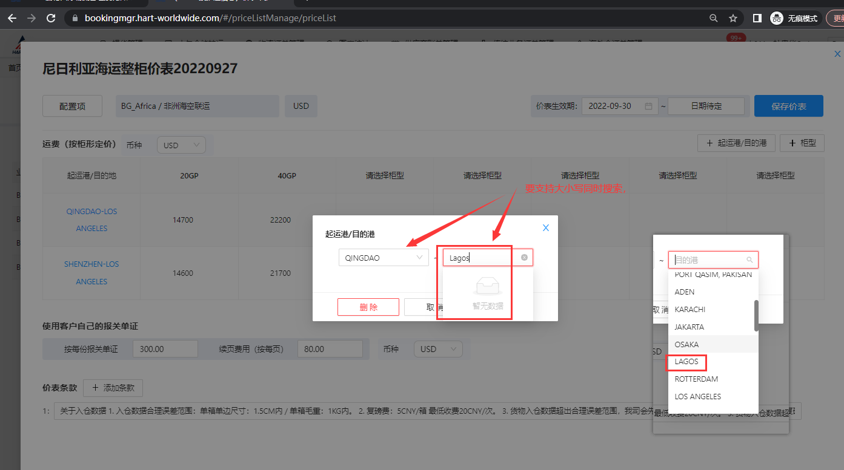
Task: Click the browser zoom magnifier icon
Action: click(714, 18)
